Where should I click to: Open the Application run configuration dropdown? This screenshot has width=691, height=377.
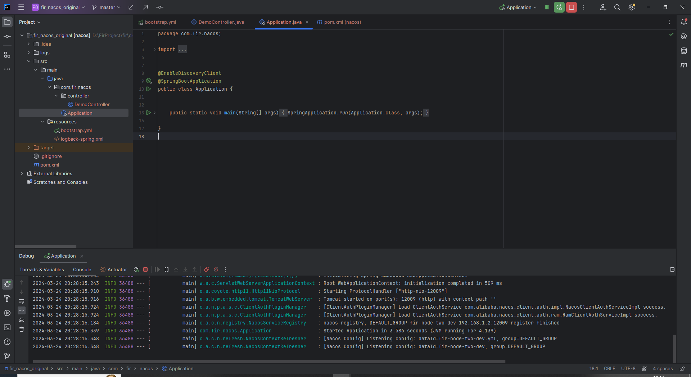click(x=518, y=7)
